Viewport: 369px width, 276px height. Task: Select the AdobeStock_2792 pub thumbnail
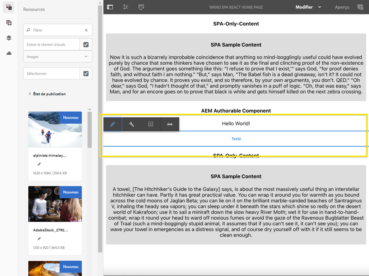coord(55,204)
